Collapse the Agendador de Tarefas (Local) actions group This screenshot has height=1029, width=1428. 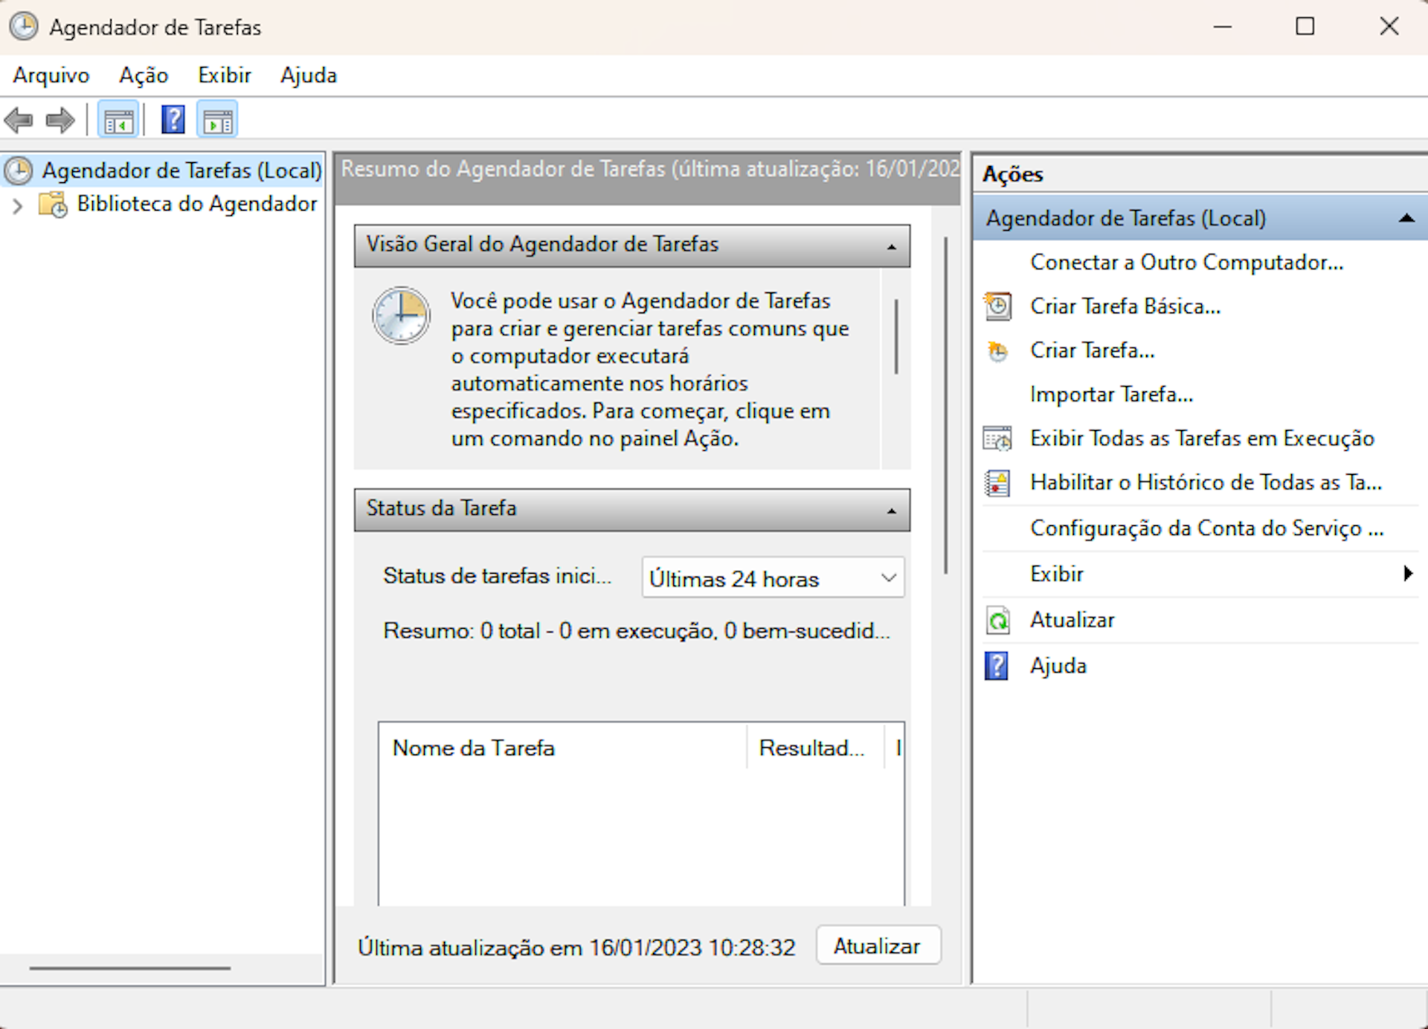pyautogui.click(x=1405, y=219)
